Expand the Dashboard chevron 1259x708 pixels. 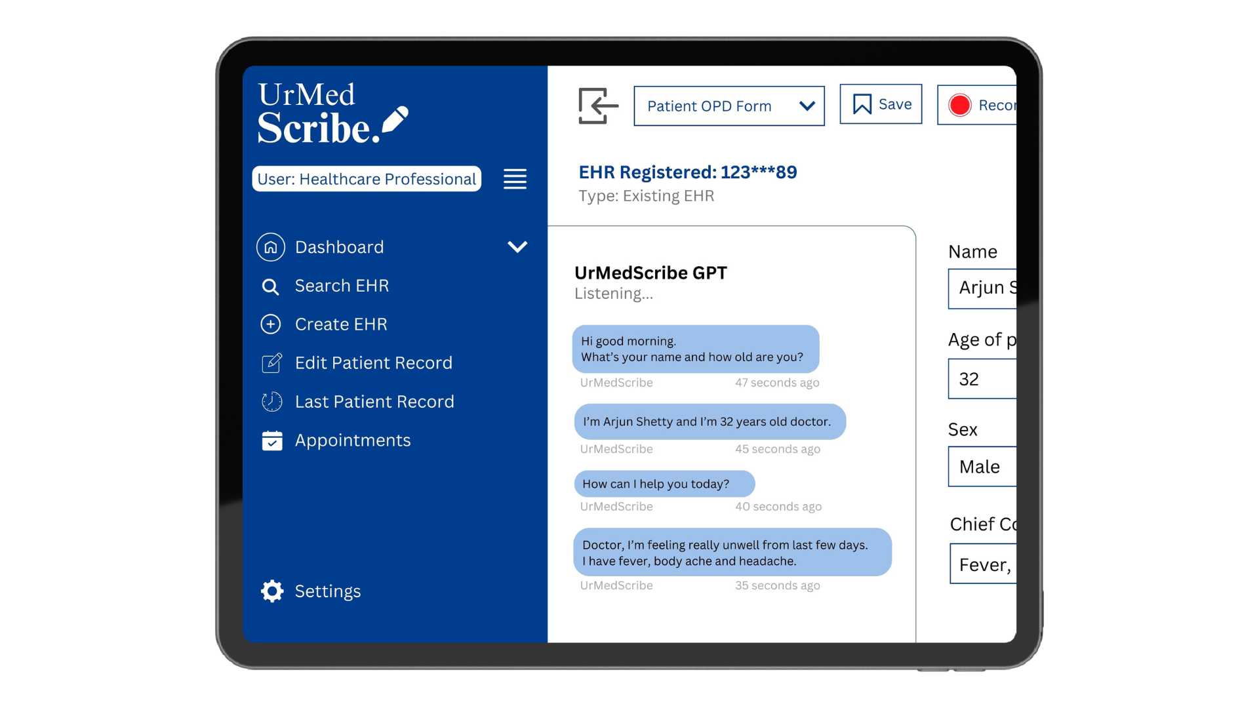pyautogui.click(x=517, y=247)
